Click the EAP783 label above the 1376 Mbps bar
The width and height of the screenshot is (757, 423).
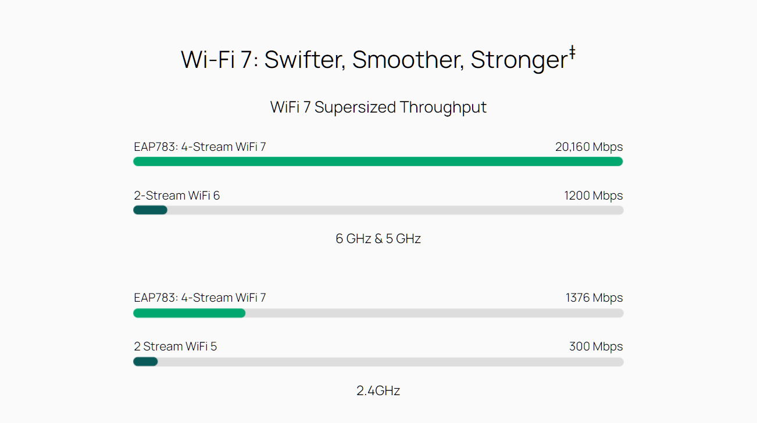[200, 298]
